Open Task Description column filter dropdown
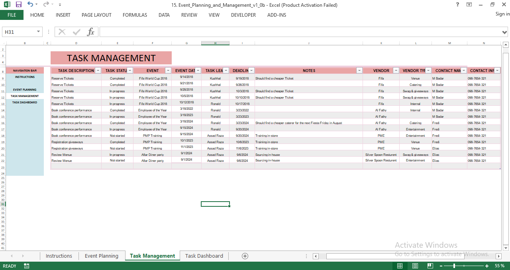The height and width of the screenshot is (270, 510). pyautogui.click(x=98, y=70)
